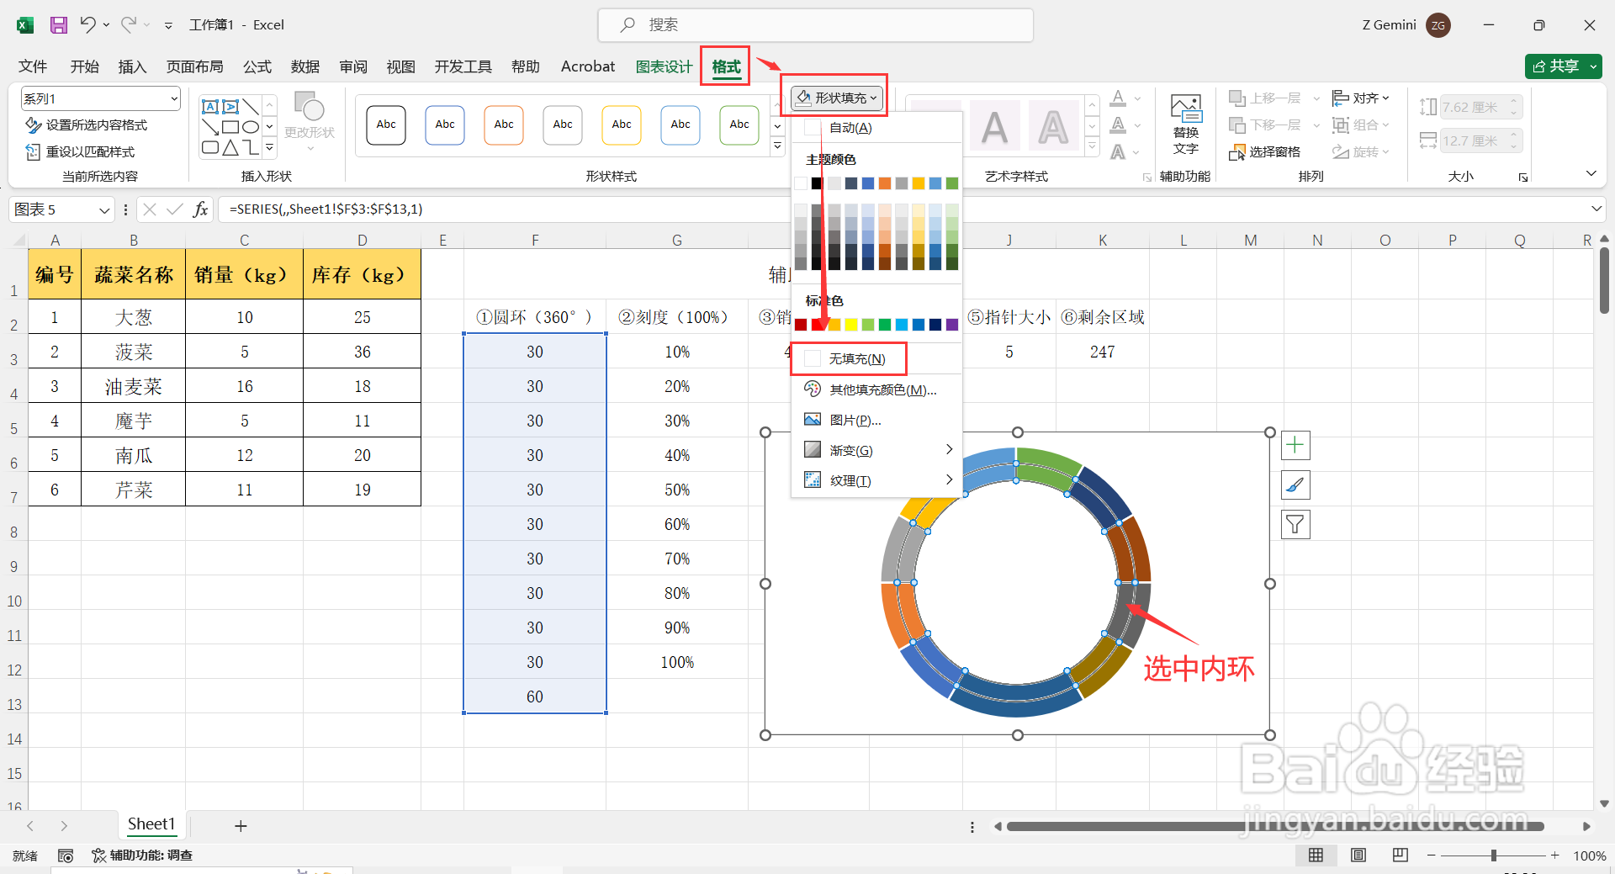
Task: Choose the triangle shape in Insert Shapes
Action: point(230,148)
